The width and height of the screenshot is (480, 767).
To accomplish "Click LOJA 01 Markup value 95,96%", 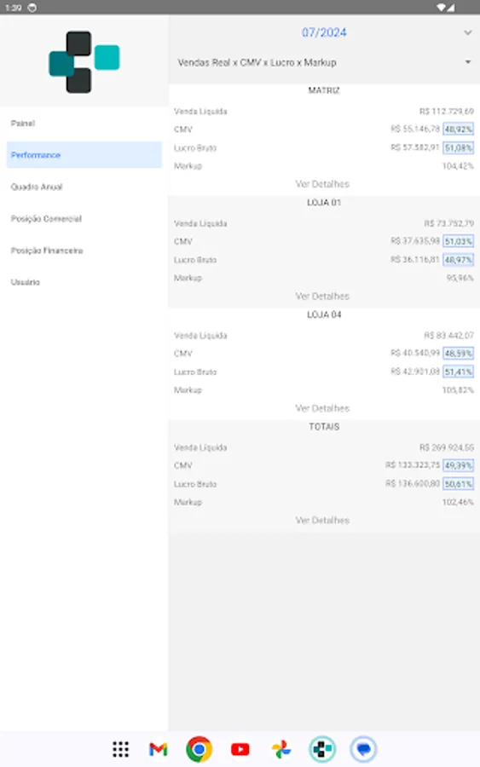I will pos(460,278).
